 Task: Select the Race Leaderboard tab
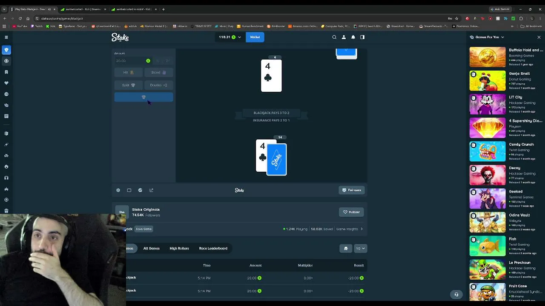pos(213,249)
